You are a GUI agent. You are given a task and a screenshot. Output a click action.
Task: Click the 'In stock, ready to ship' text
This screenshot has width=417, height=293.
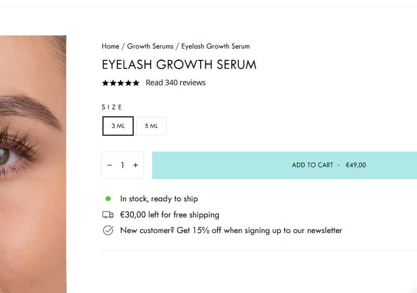(159, 198)
